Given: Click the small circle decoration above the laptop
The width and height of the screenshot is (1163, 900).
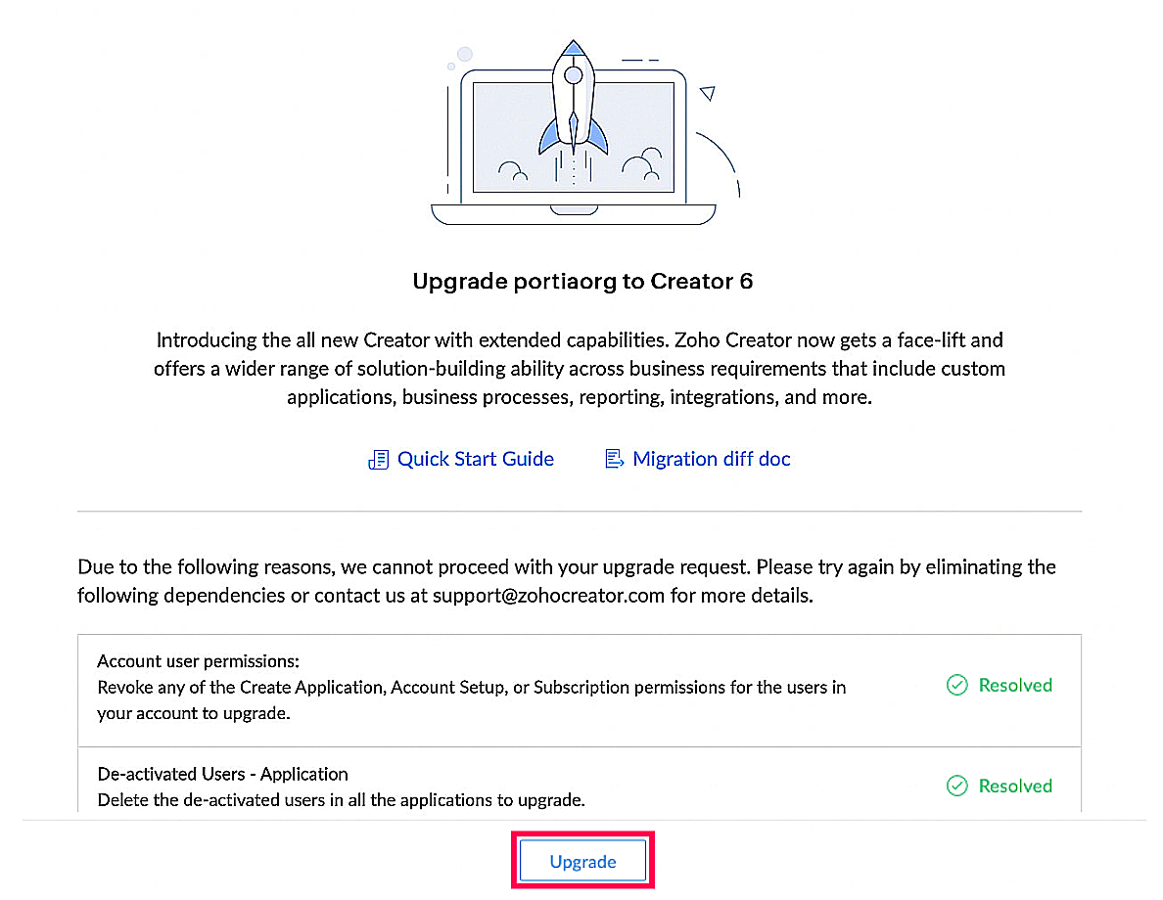Looking at the screenshot, I should point(465,54).
